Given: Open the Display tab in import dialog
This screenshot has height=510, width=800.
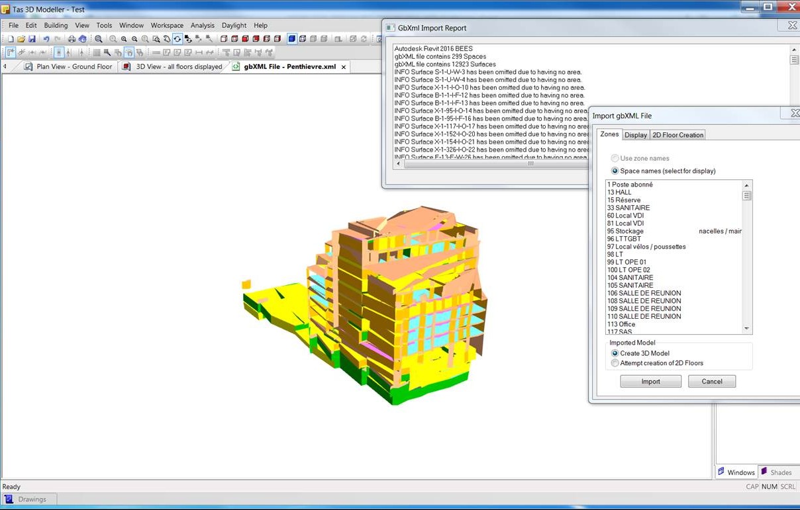Looking at the screenshot, I should point(636,135).
